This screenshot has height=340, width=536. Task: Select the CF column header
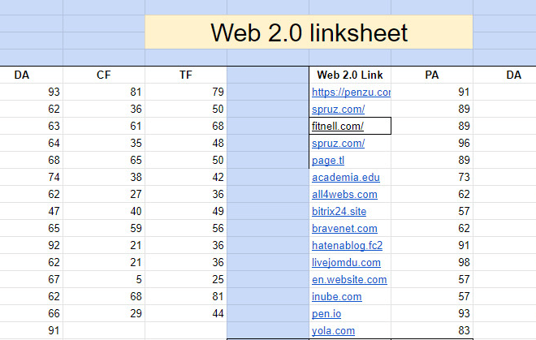104,75
